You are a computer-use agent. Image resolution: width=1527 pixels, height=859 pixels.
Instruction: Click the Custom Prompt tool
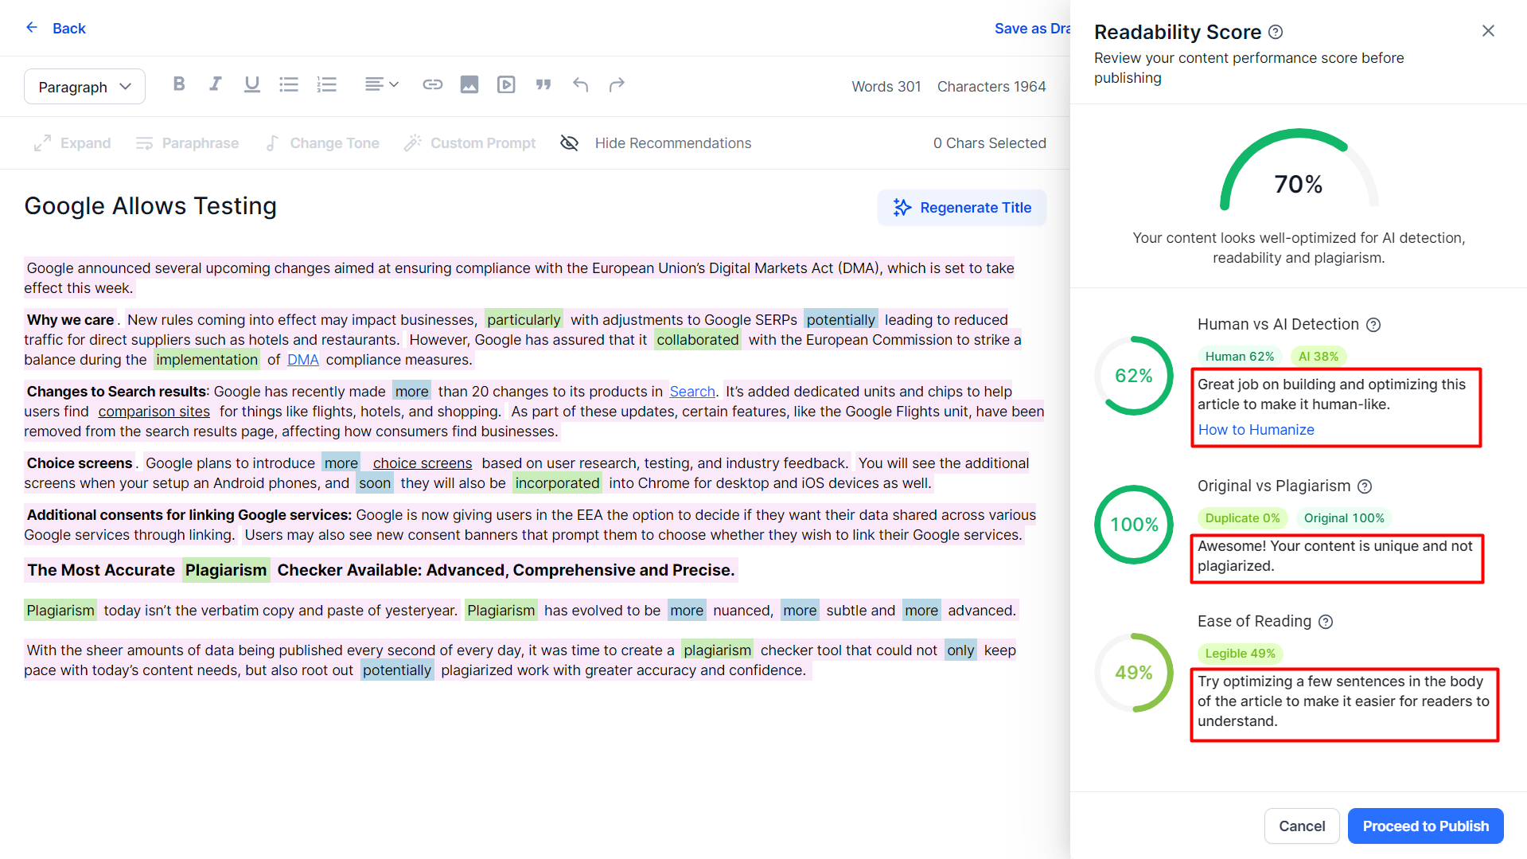click(x=470, y=143)
